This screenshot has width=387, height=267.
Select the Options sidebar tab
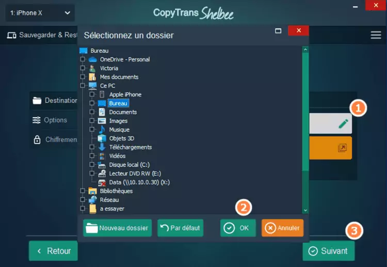coord(55,120)
